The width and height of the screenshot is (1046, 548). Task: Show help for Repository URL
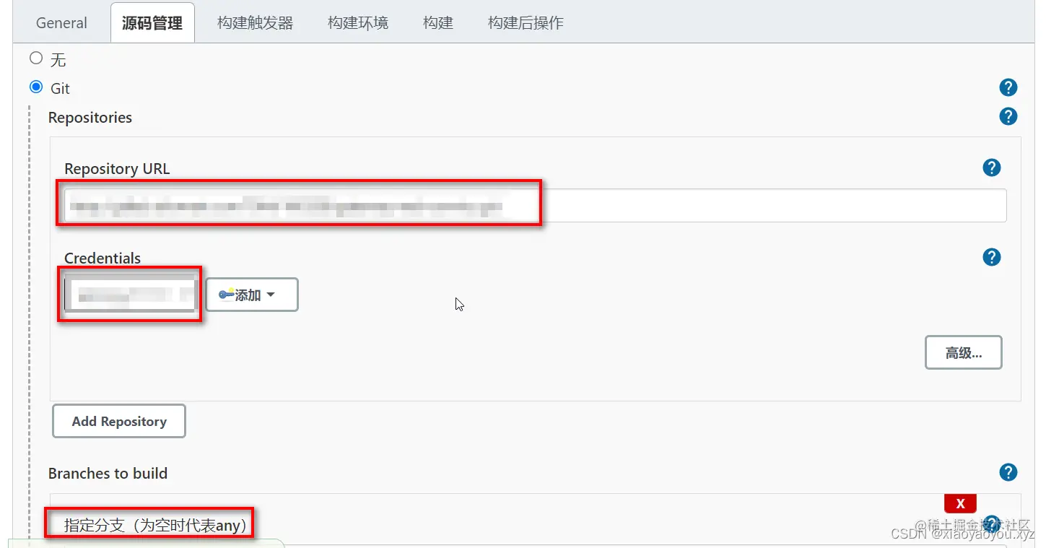[x=992, y=168]
